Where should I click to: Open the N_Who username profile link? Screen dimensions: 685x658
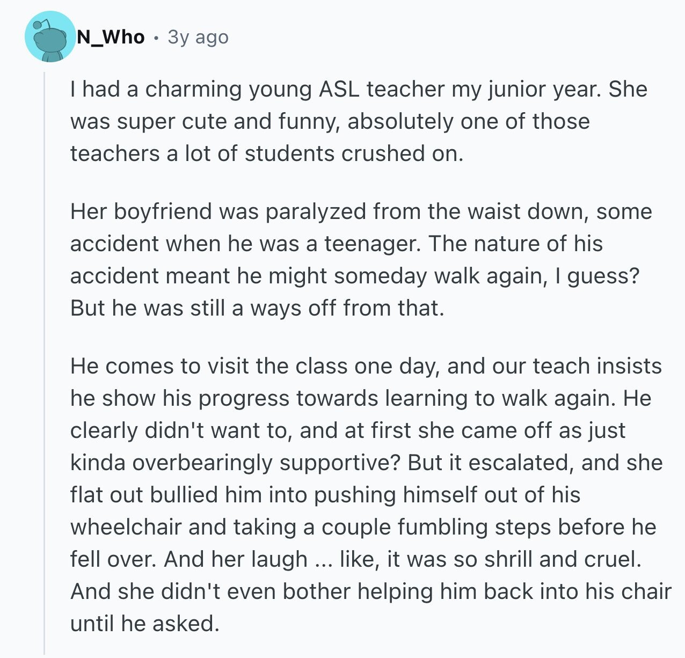coord(111,37)
